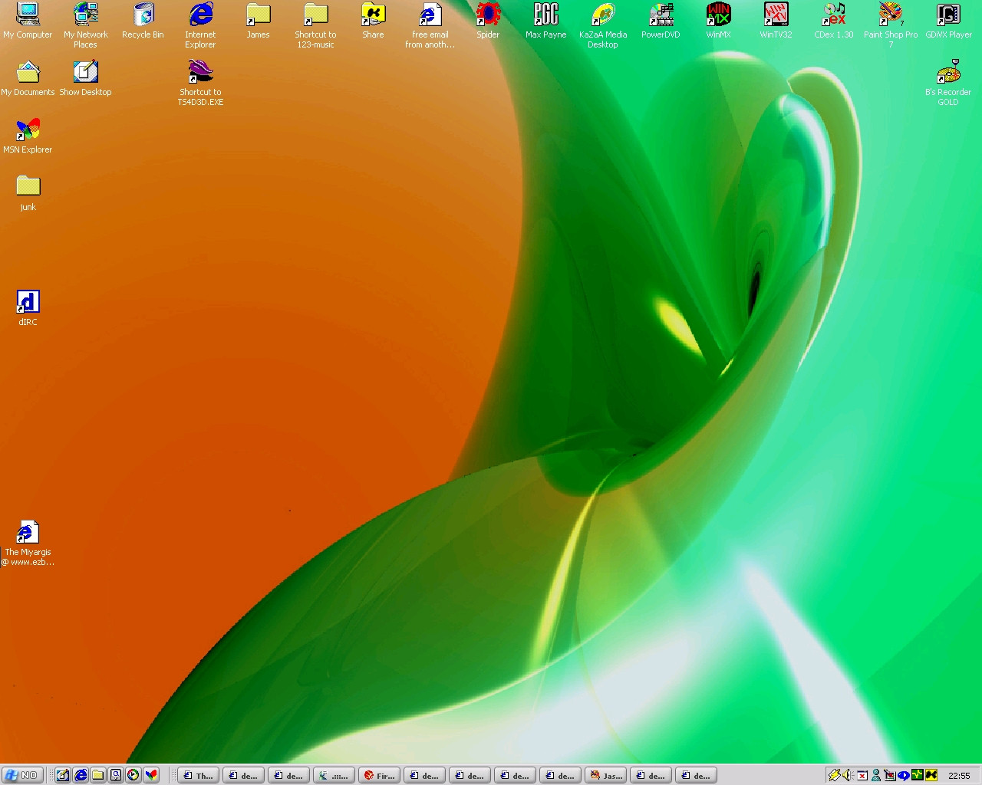Switch to the '.::...' taskbar window

[334, 775]
